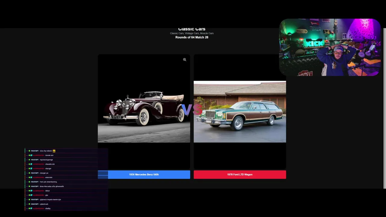Vote for 1936 Mercedes Benz 540k

point(144,175)
